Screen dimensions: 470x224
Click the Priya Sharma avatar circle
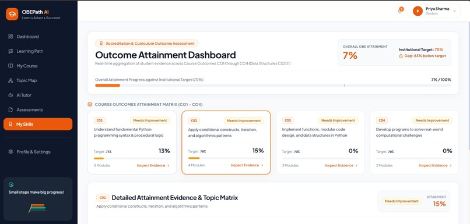tap(418, 11)
